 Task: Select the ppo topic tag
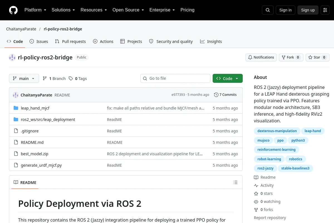coord(280,140)
